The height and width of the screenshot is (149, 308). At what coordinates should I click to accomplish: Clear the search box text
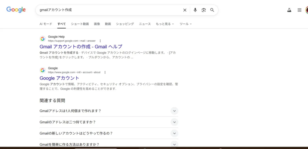[x=185, y=10]
